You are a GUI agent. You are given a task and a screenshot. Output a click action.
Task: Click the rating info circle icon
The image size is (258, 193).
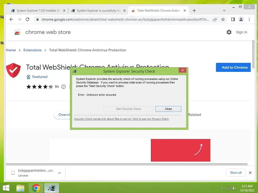tap(63, 87)
